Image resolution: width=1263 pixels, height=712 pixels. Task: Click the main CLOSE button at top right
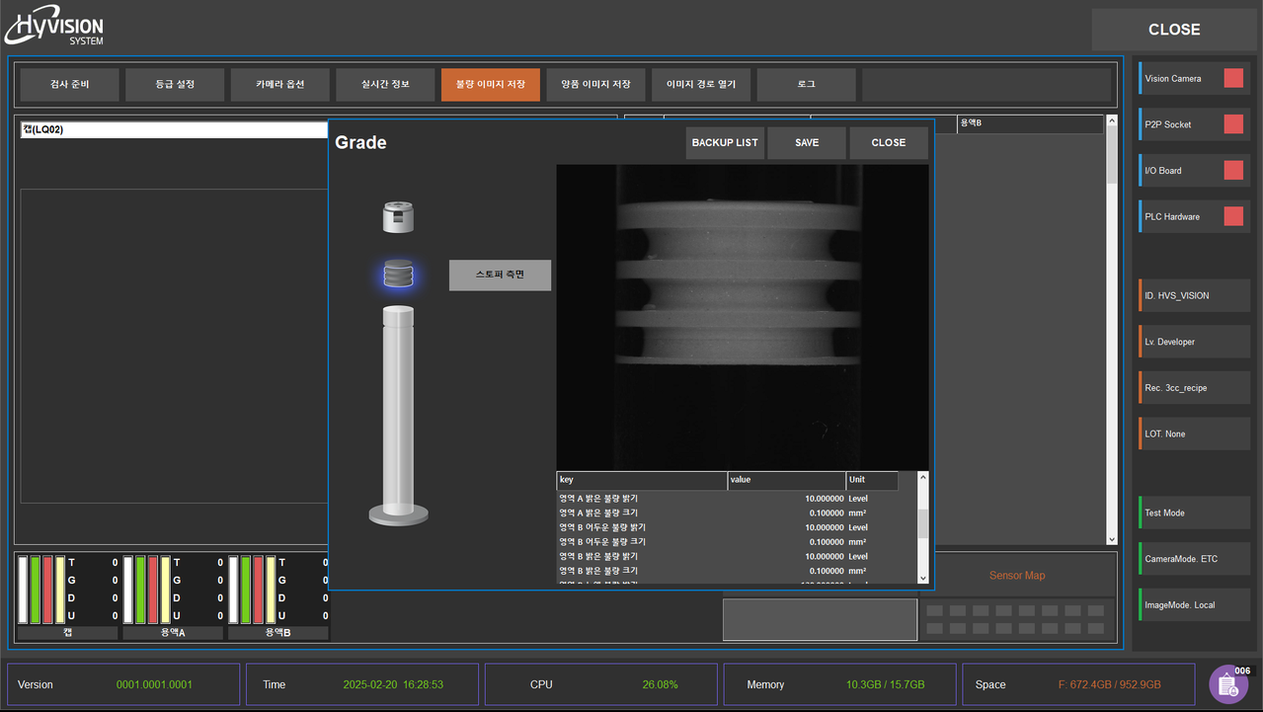point(1174,30)
